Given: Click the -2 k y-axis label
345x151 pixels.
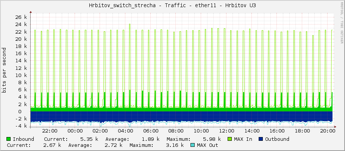Looking at the screenshot, I should click(22, 119).
